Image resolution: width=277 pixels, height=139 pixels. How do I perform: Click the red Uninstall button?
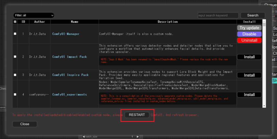(x=249, y=40)
